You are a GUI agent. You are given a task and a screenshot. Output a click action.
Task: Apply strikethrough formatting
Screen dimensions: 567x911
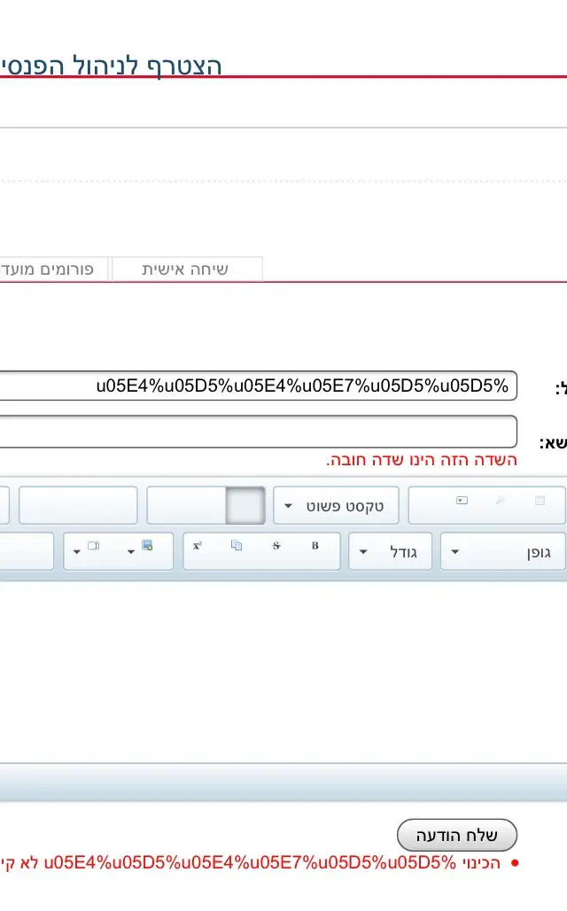(x=276, y=546)
